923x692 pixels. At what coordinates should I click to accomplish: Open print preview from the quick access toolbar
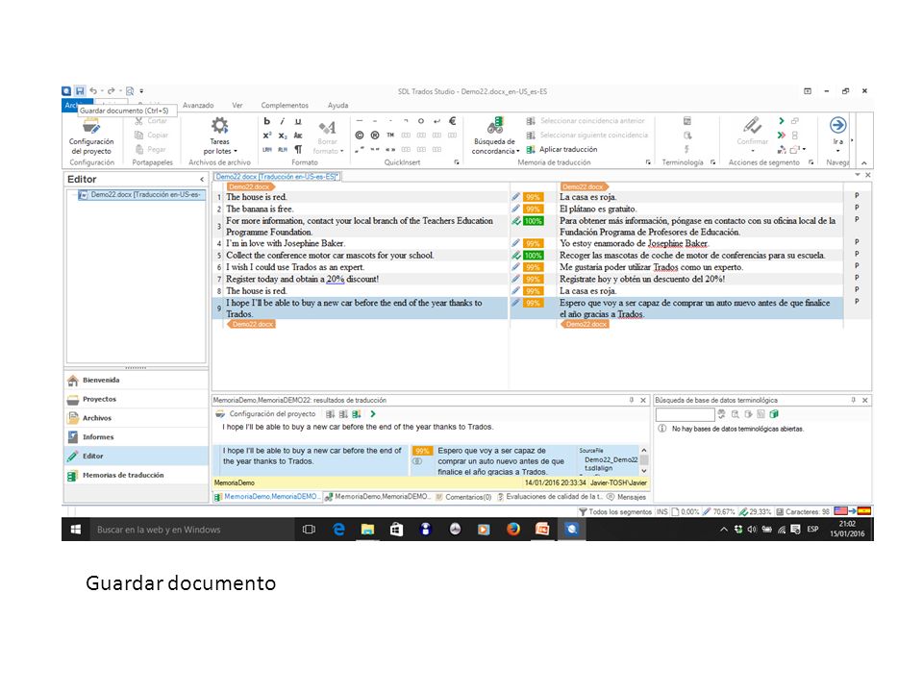coord(130,91)
